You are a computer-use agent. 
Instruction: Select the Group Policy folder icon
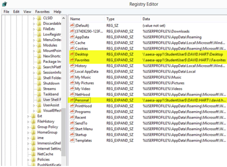coord(33,127)
